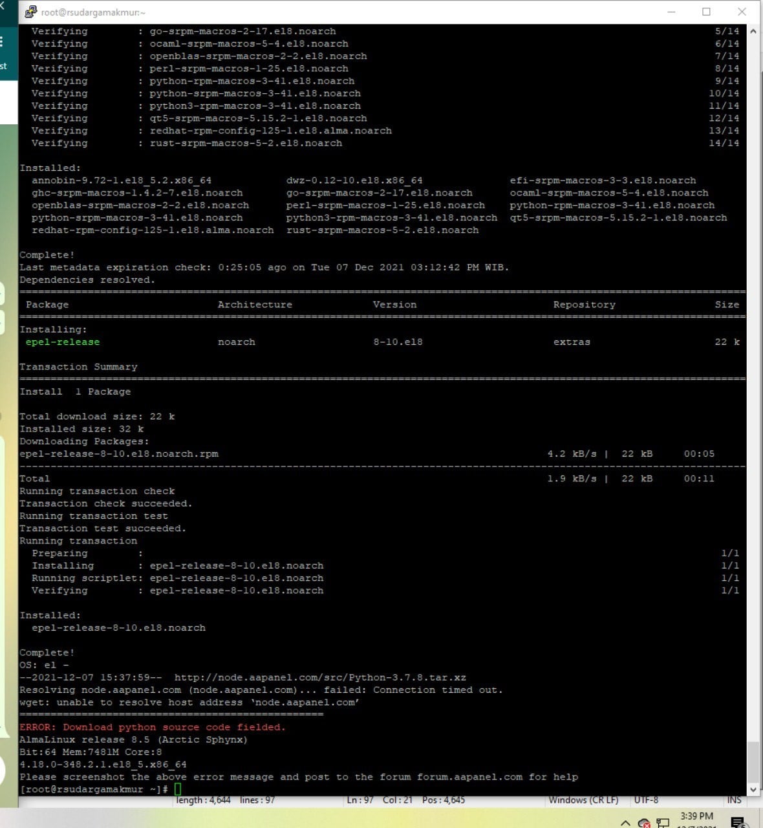Viewport: 763px width, 828px height.
Task: Click the scrollbar up arrow
Action: coord(753,30)
